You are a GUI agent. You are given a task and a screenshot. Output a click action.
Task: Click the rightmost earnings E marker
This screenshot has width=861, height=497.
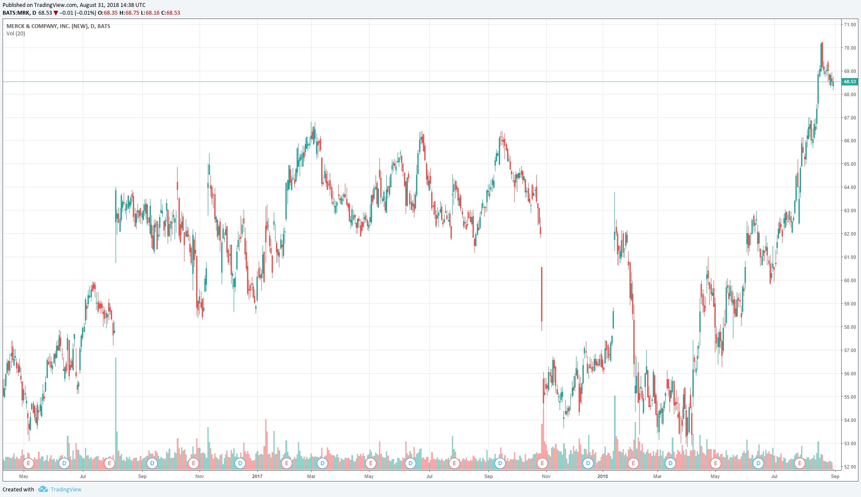point(800,463)
